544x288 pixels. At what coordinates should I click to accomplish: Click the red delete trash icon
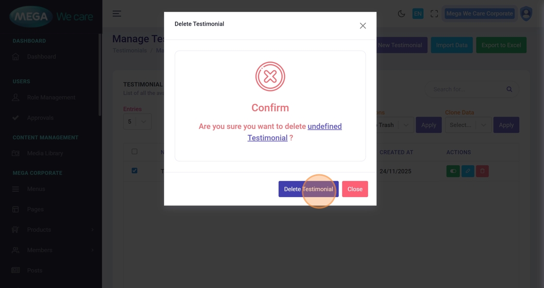click(x=482, y=171)
